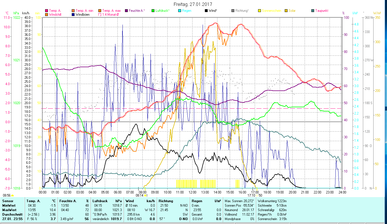387x224 pixels.
Task: Click the 'Sonnenschein 3:15h' duration entry
Action: (272, 219)
